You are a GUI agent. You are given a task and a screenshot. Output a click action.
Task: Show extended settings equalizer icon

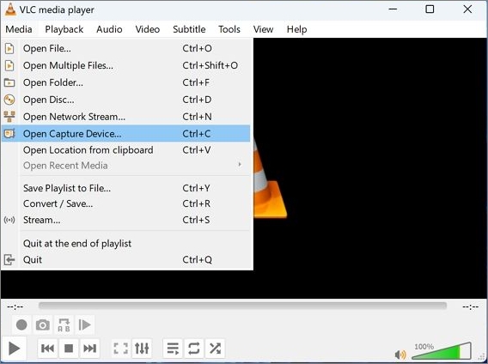tap(142, 349)
